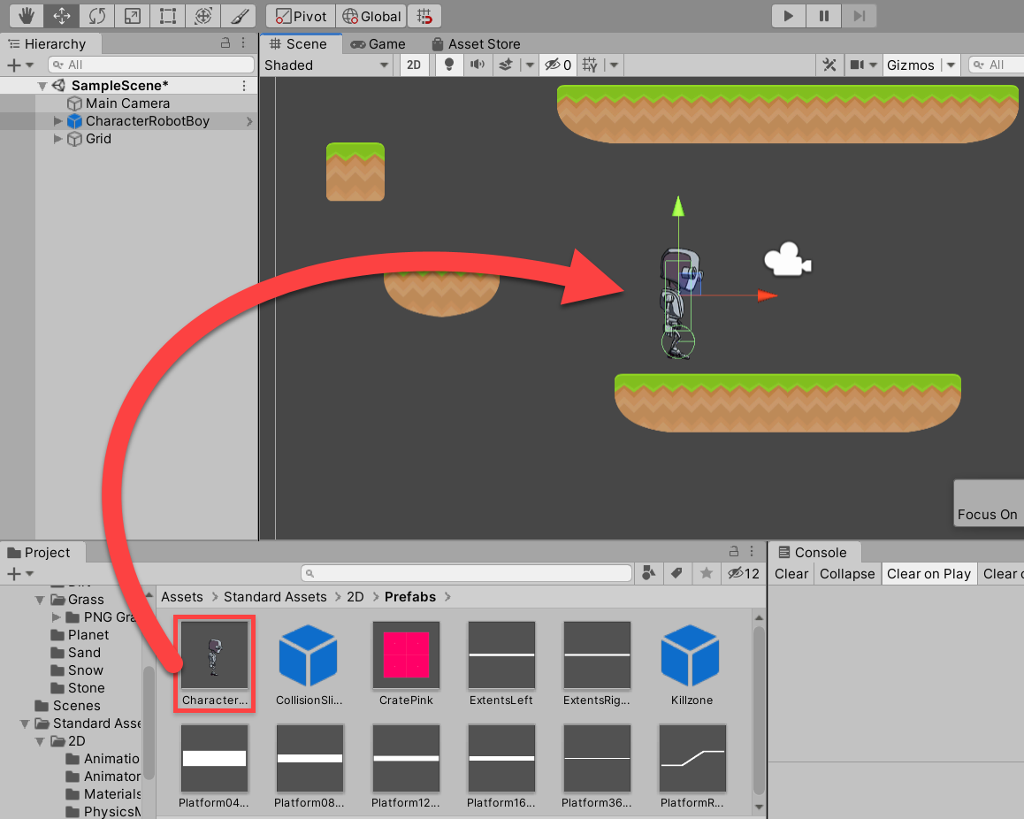Screen dimensions: 1024x819
Task: Lock the Hierarchy panel
Action: point(225,43)
